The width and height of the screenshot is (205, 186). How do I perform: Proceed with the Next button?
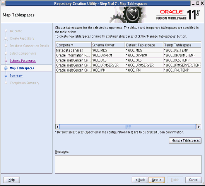point(157,180)
